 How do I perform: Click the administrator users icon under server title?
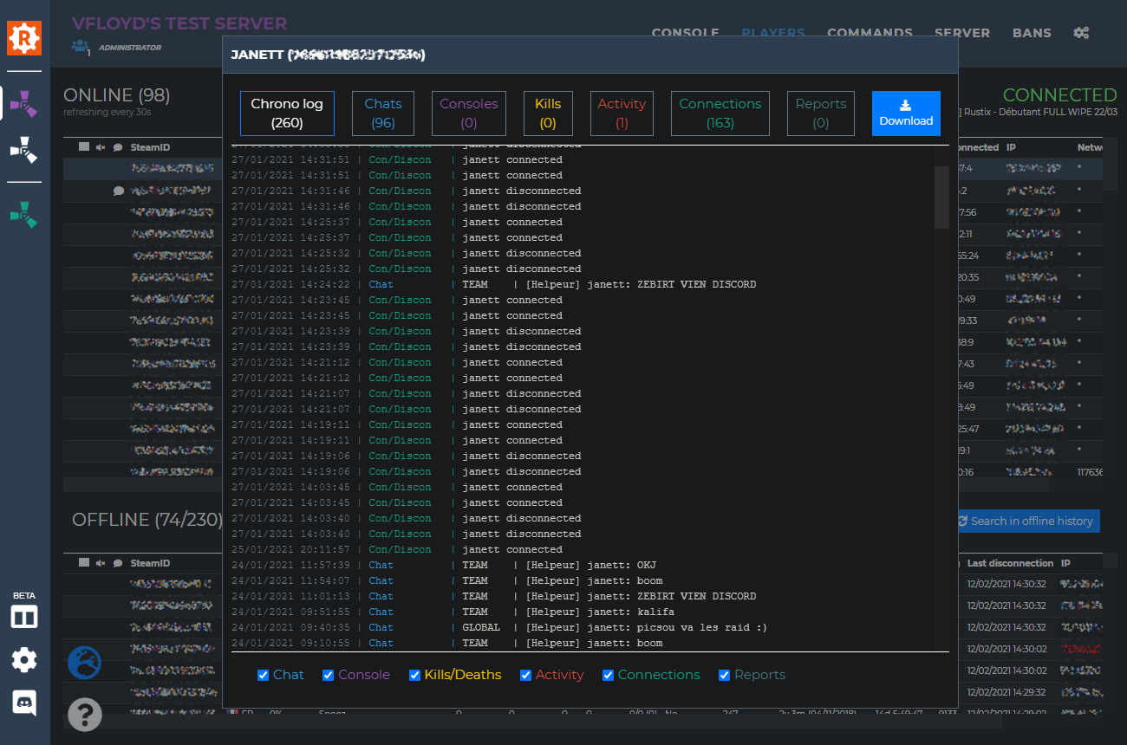[81, 46]
